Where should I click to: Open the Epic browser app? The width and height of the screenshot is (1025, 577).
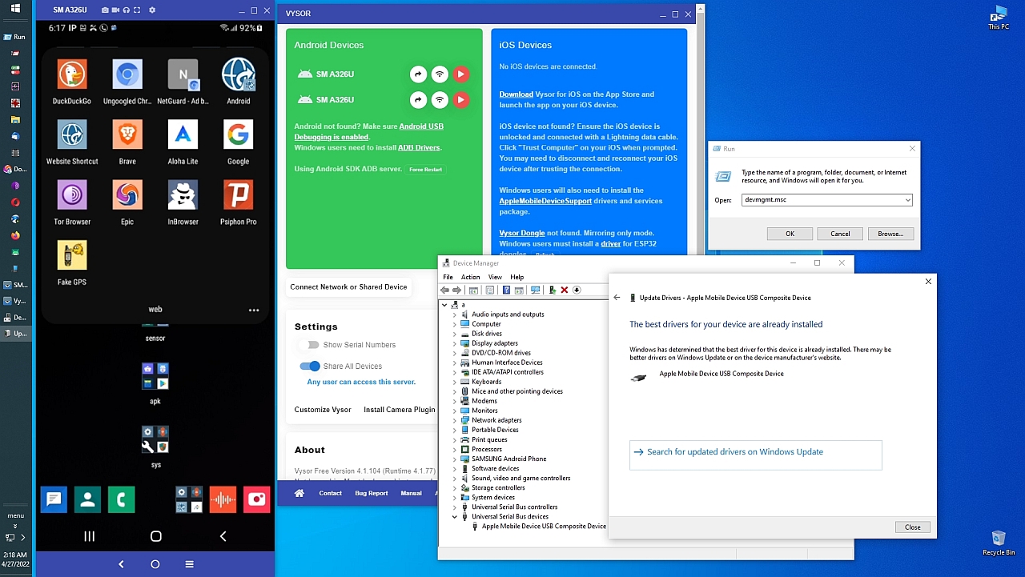127,195
